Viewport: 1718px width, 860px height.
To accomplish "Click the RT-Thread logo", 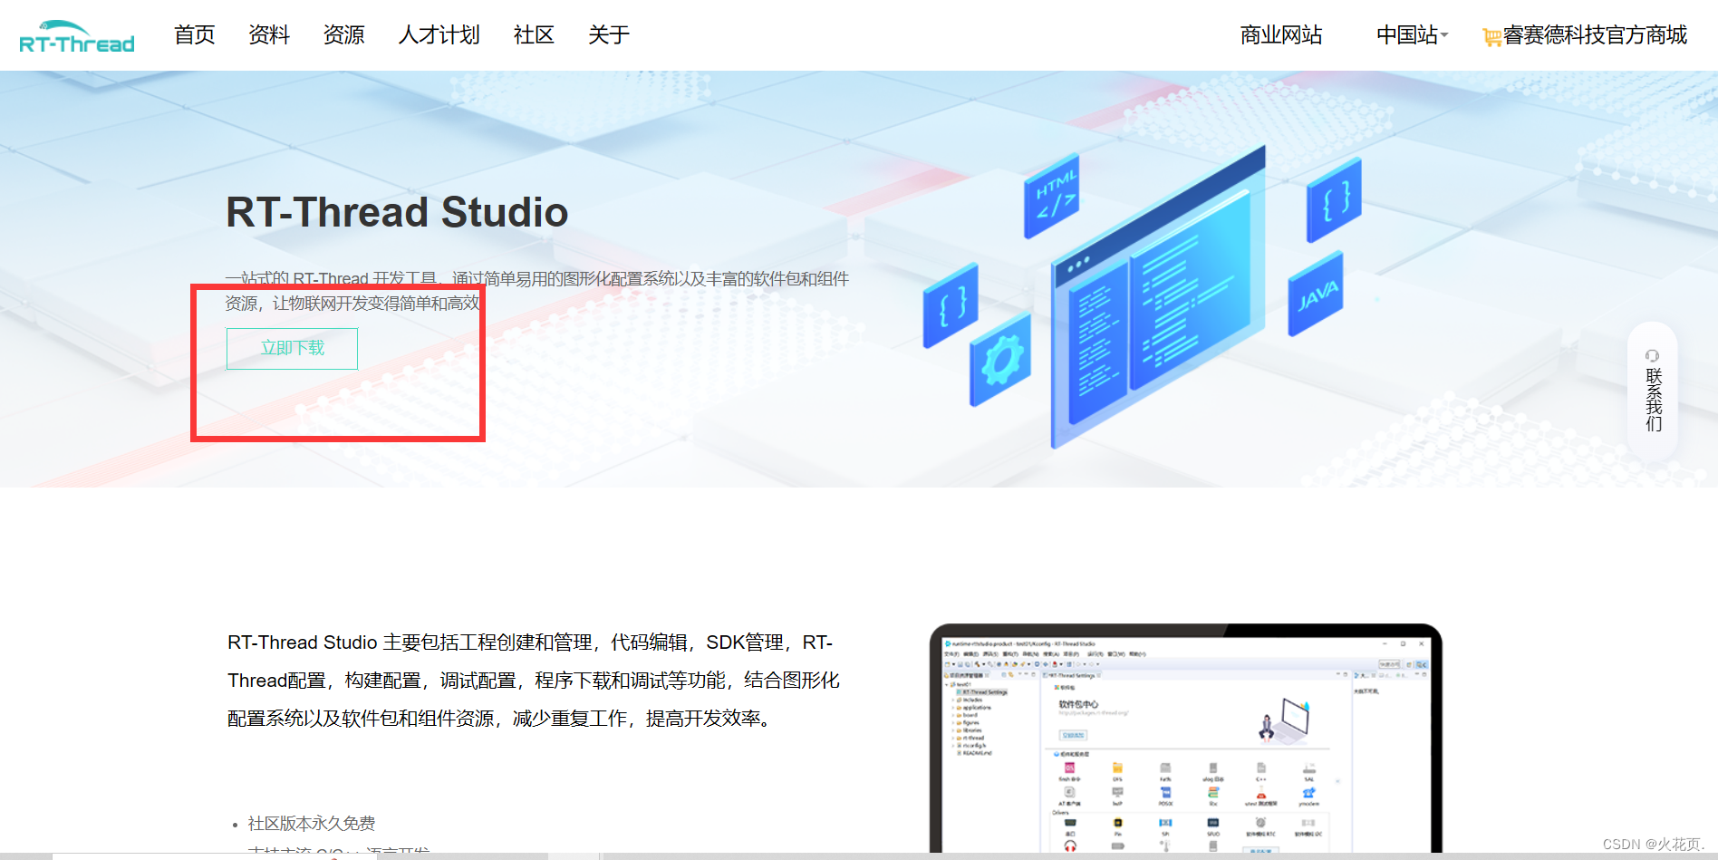I will [x=76, y=35].
